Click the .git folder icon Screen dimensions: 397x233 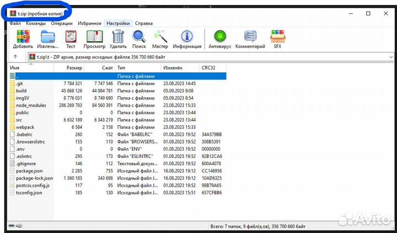click(12, 83)
